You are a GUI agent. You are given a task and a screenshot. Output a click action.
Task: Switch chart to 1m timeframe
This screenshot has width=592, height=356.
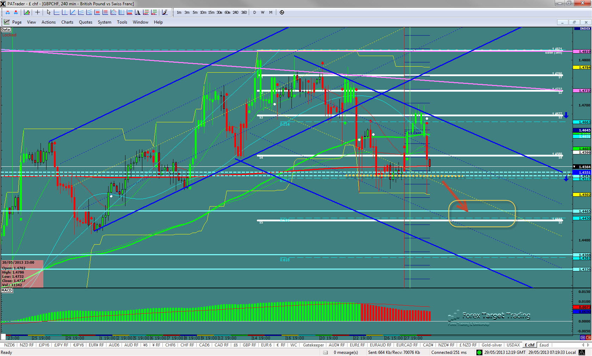point(179,12)
